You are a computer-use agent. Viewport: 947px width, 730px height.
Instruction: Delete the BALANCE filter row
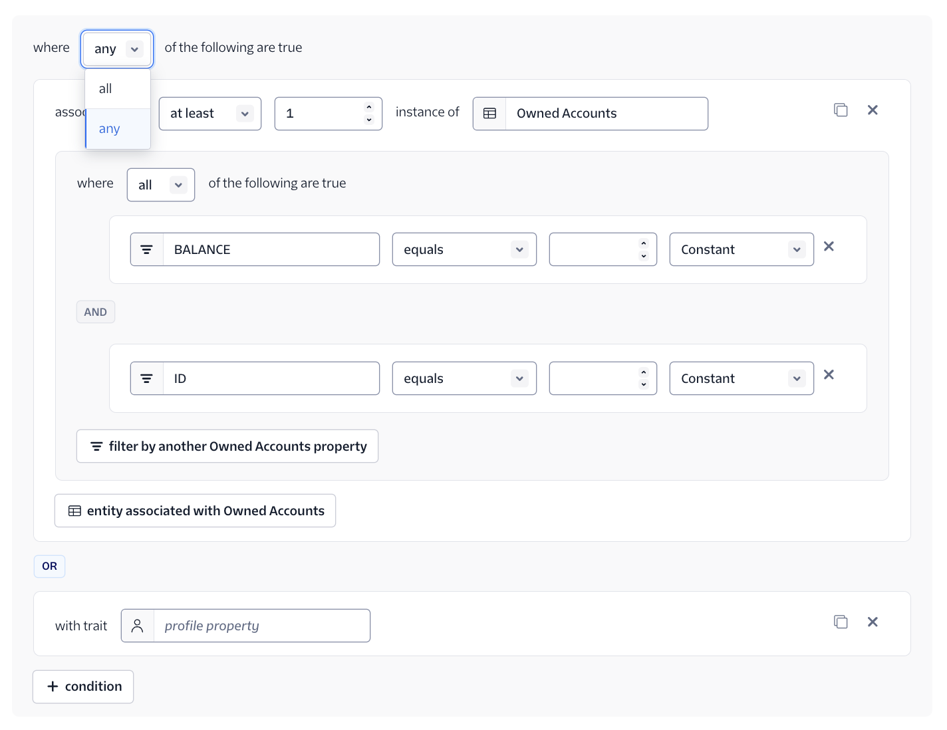(x=829, y=247)
